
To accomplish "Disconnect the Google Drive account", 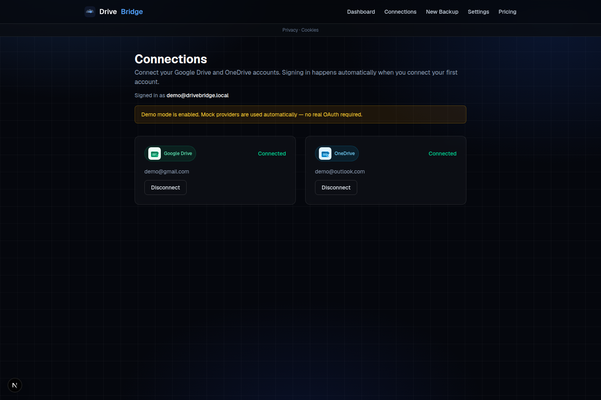I will [166, 187].
